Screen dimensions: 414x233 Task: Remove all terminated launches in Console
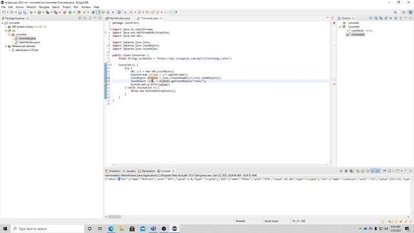coord(351,171)
